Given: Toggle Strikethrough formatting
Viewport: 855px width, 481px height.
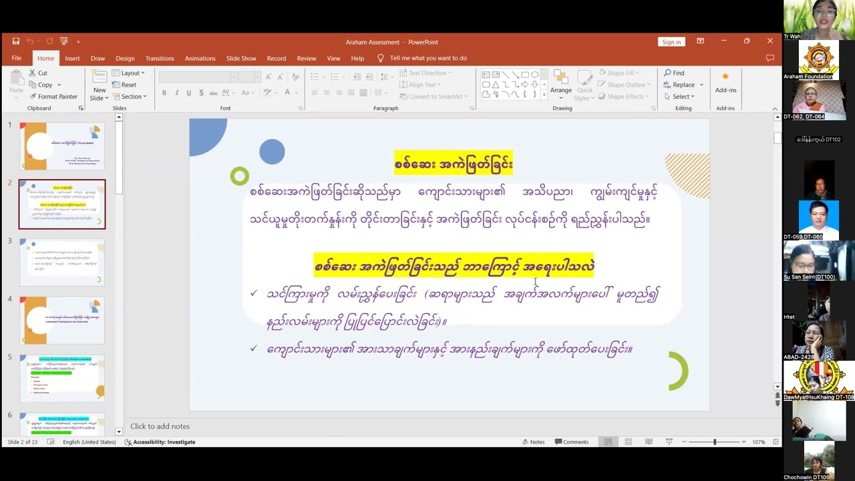Looking at the screenshot, I should 213,93.
